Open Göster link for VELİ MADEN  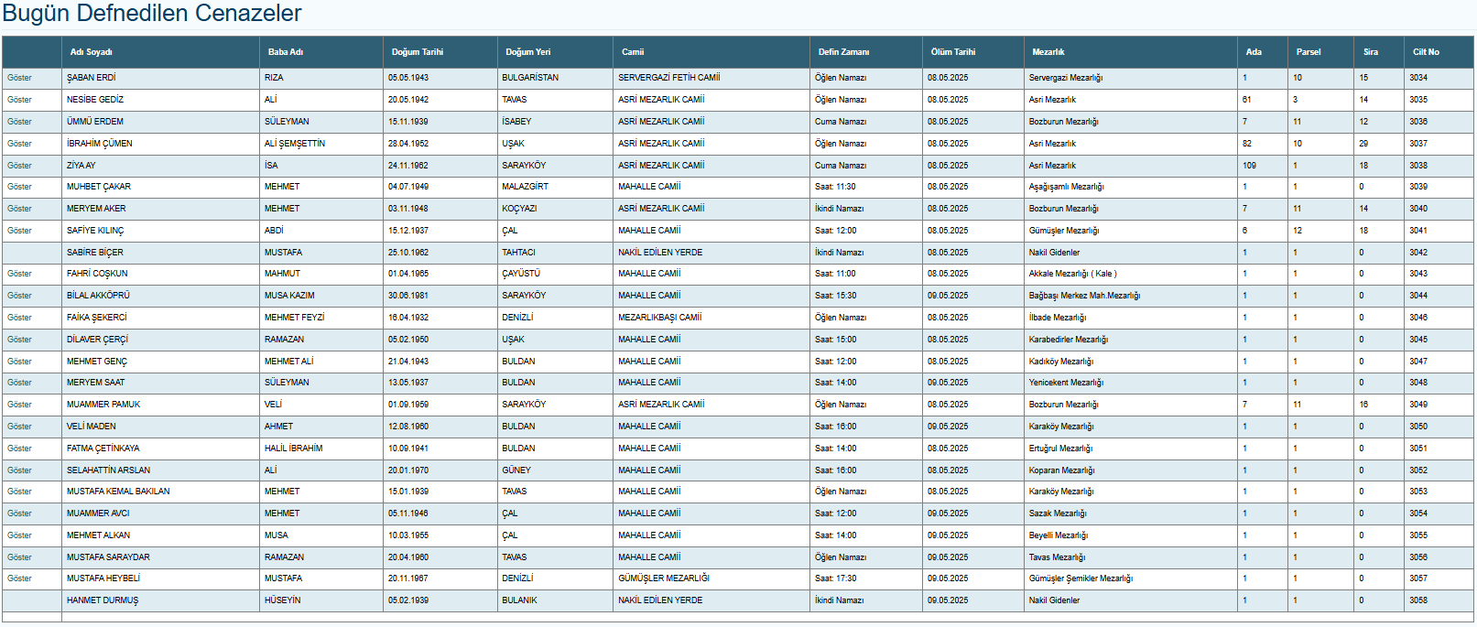pyautogui.click(x=19, y=427)
